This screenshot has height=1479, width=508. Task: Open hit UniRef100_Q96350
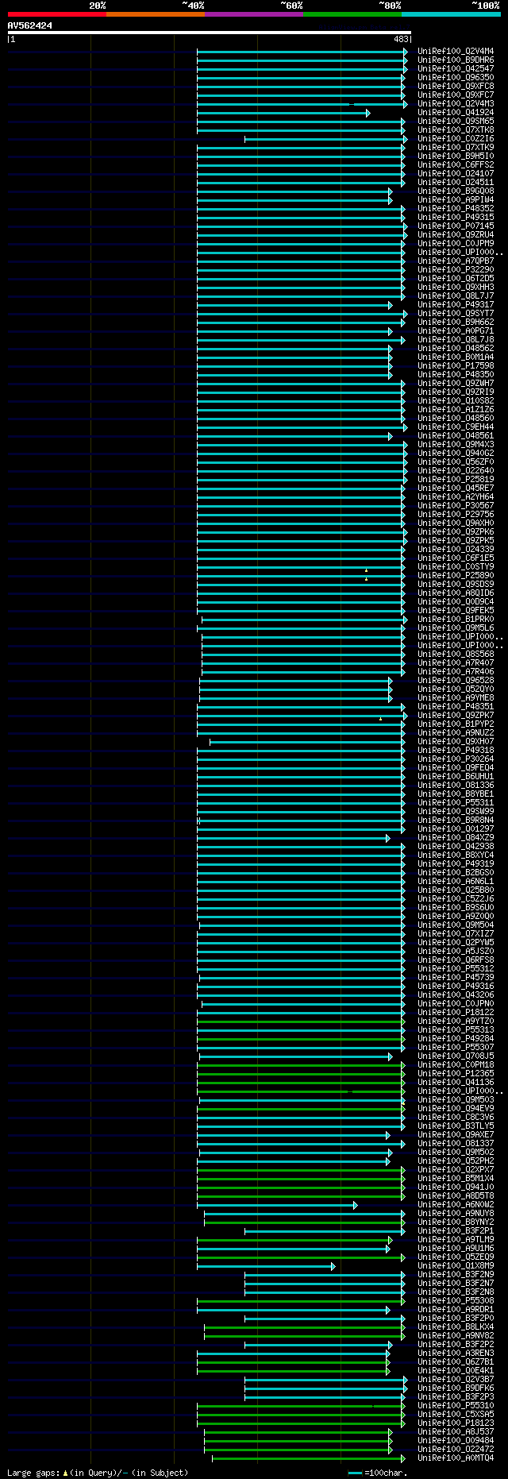pos(456,78)
